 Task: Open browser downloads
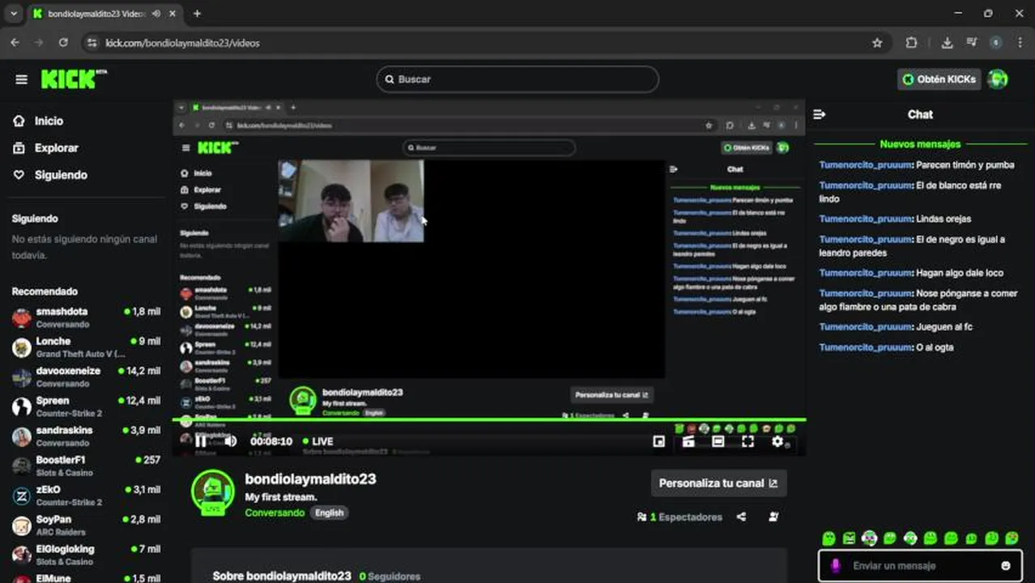pyautogui.click(x=947, y=43)
